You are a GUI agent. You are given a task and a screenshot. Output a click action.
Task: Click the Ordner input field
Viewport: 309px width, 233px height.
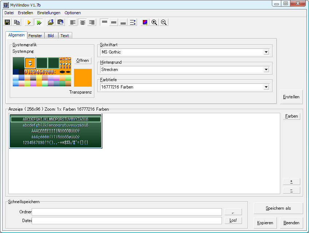click(x=127, y=212)
